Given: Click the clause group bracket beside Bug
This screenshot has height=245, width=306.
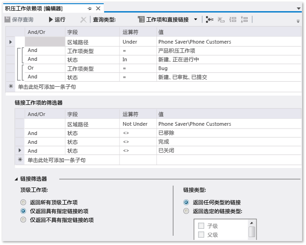Looking at the screenshot, I should pos(23,72).
